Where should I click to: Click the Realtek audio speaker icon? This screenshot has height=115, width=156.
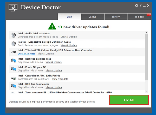pyautogui.click(x=14, y=44)
